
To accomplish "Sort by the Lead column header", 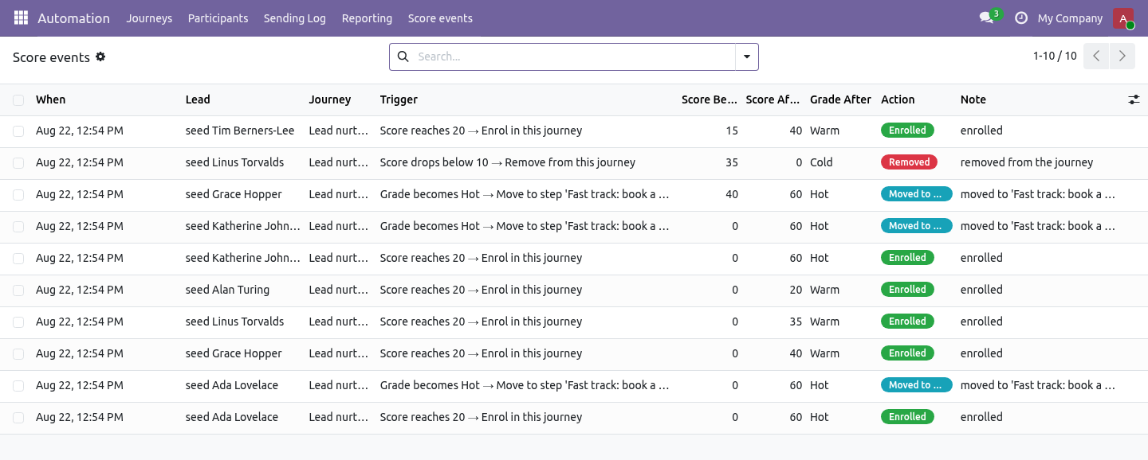I will [x=198, y=99].
